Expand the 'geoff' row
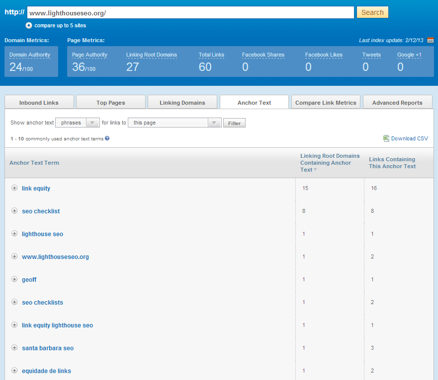 coord(14,279)
